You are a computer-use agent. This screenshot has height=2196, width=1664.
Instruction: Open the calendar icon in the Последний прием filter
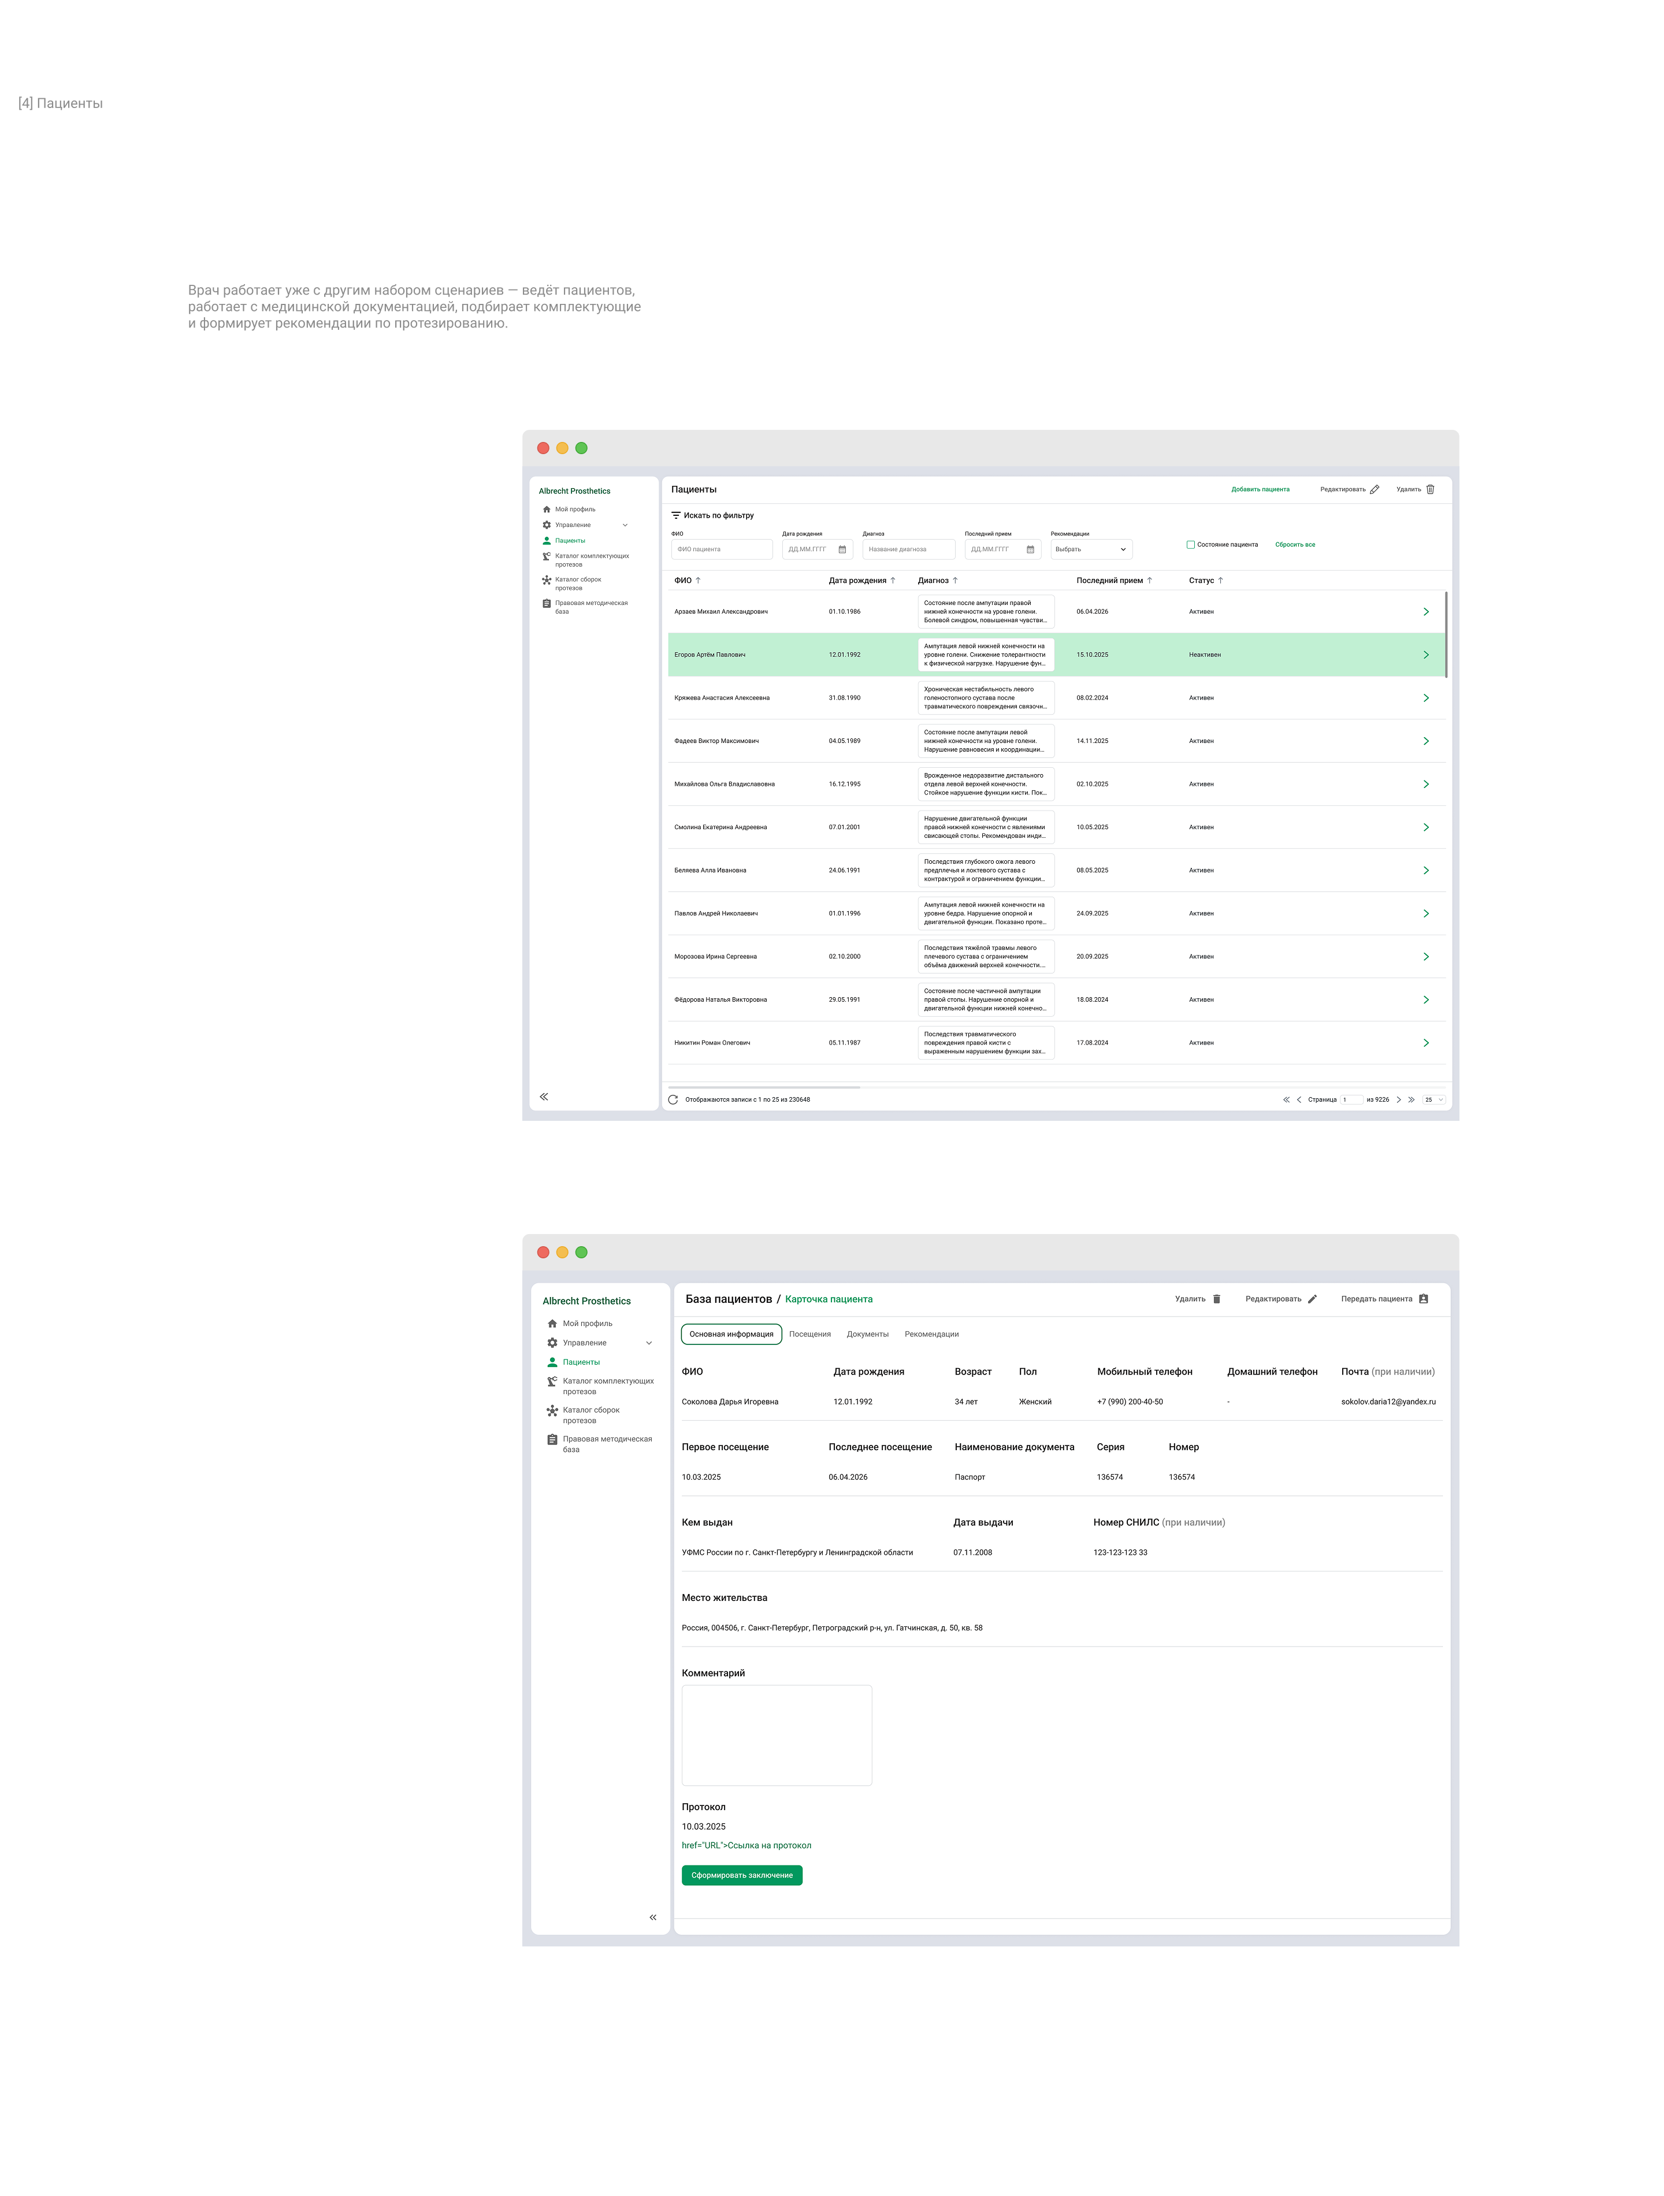pyautogui.click(x=1030, y=549)
